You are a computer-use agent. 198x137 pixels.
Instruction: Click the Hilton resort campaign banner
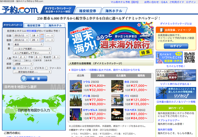tap(176, 75)
